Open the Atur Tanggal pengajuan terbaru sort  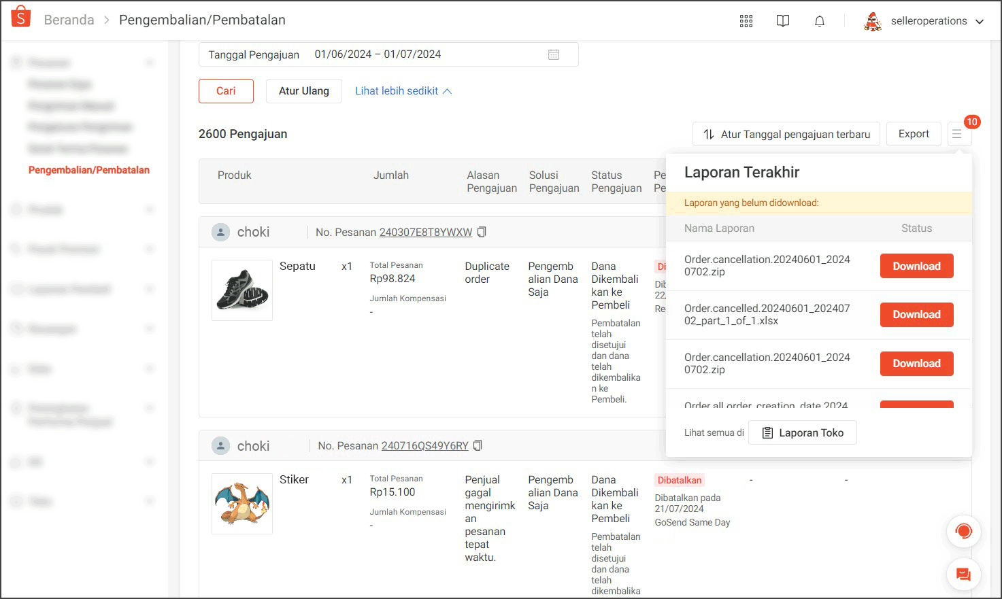coord(786,135)
